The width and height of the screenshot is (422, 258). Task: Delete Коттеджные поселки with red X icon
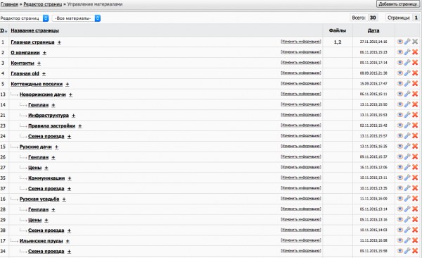pyautogui.click(x=415, y=83)
